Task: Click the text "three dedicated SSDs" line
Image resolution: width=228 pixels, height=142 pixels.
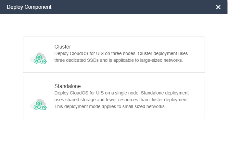Action: click(x=119, y=60)
